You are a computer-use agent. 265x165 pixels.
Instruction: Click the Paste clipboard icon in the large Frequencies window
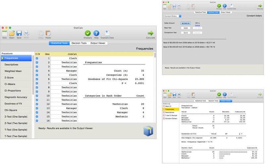click(48, 33)
